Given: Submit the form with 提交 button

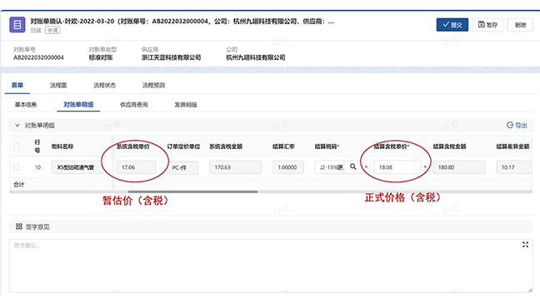Looking at the screenshot, I should 452,25.
